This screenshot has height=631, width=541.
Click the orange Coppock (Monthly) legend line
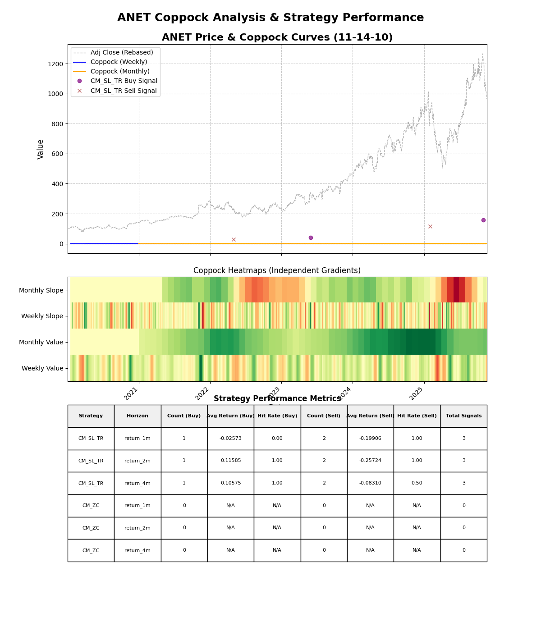(80, 72)
